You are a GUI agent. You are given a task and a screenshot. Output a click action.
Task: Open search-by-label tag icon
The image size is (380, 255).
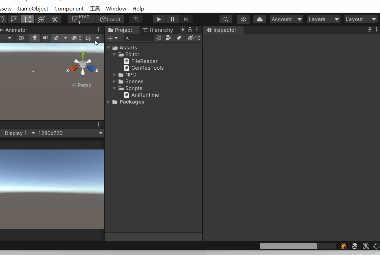point(179,38)
